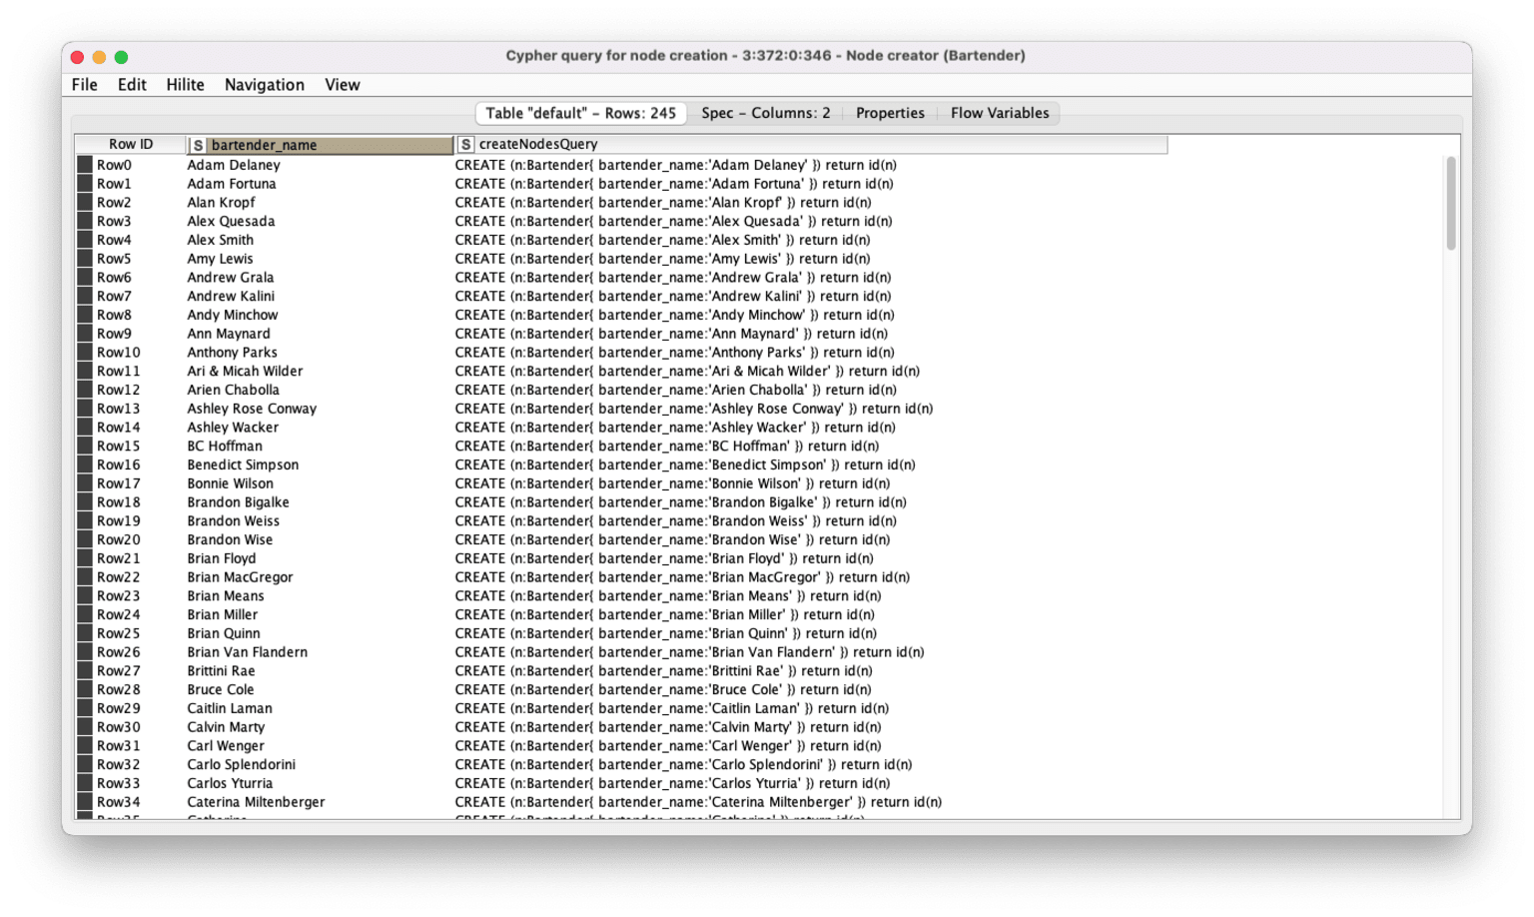The width and height of the screenshot is (1534, 917).
Task: Open the Hilite menu
Action: pos(185,85)
